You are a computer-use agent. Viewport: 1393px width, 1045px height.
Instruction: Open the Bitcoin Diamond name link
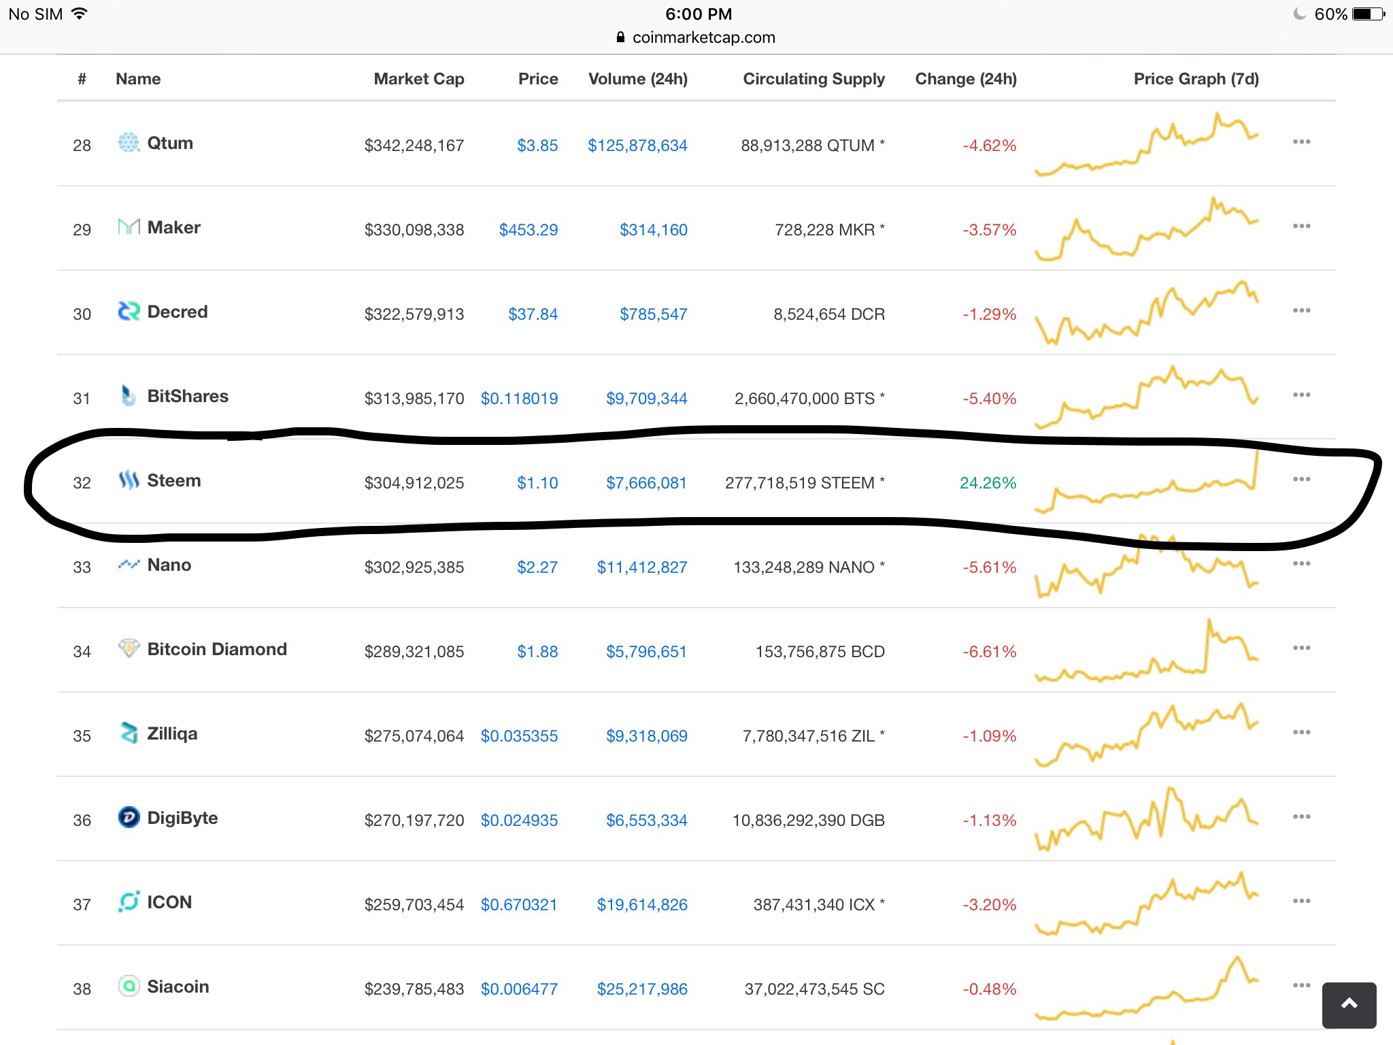click(x=217, y=649)
